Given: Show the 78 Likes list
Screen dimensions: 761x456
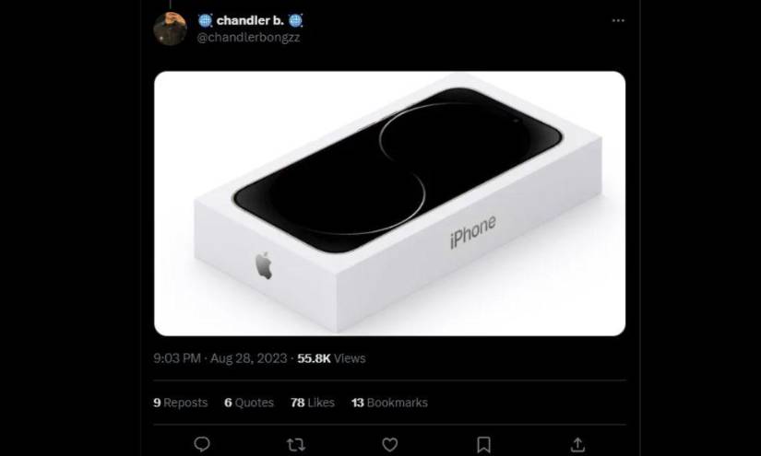Looking at the screenshot, I should click(312, 403).
